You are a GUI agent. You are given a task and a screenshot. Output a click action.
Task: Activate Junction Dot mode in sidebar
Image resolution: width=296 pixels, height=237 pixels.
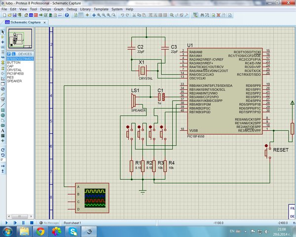point(2,42)
